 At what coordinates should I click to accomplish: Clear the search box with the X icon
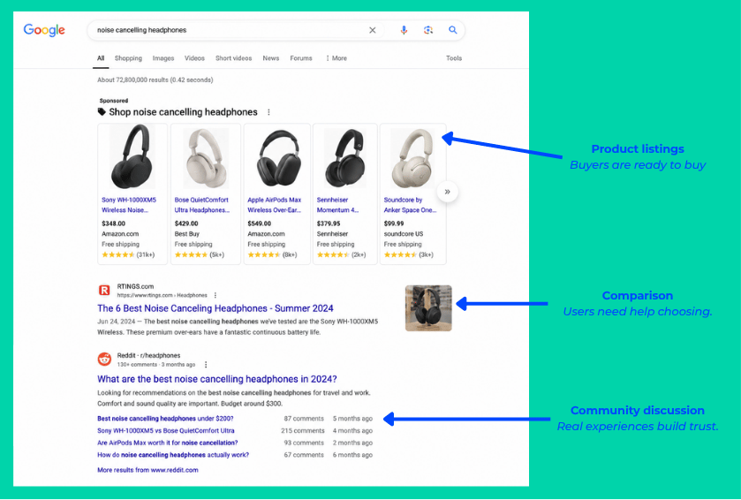click(373, 30)
